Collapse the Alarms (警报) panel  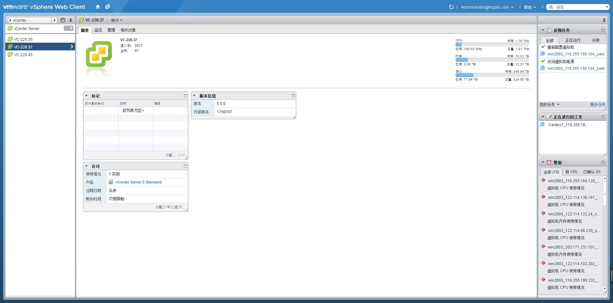click(543, 162)
